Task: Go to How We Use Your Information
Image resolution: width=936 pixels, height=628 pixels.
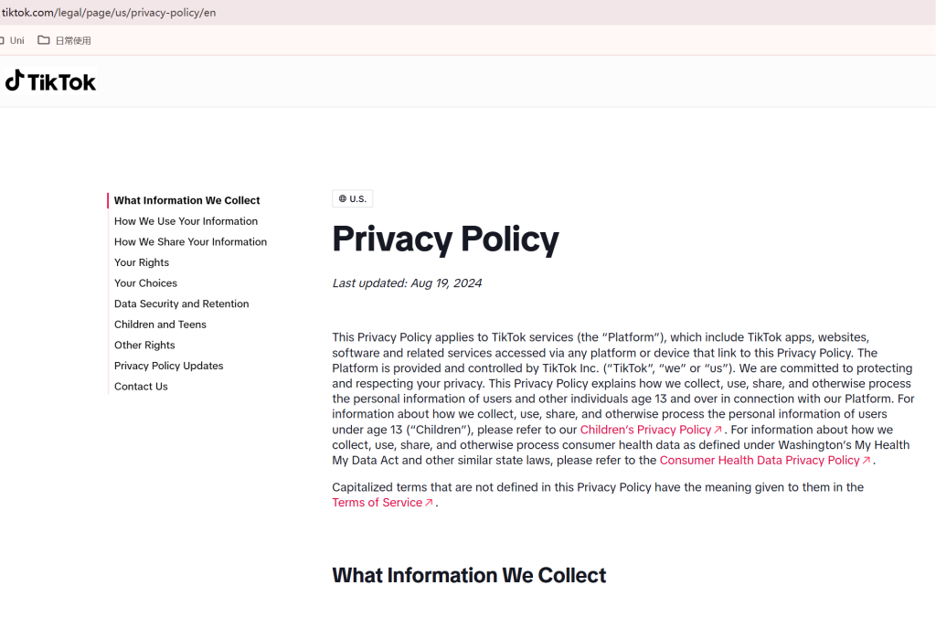Action: 186,221
